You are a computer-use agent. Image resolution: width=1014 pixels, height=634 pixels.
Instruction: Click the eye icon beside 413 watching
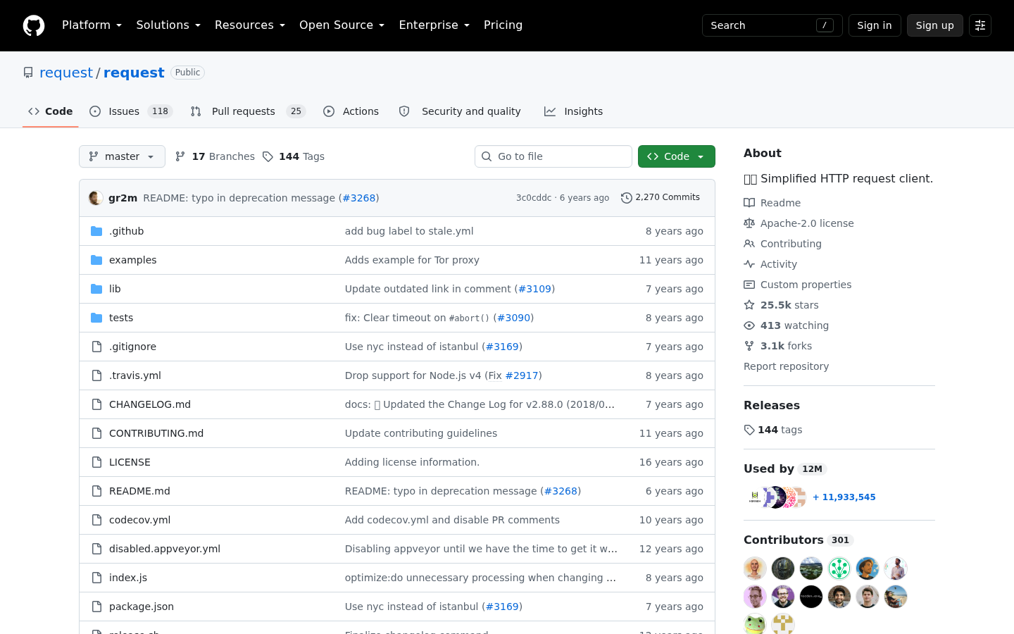click(749, 325)
